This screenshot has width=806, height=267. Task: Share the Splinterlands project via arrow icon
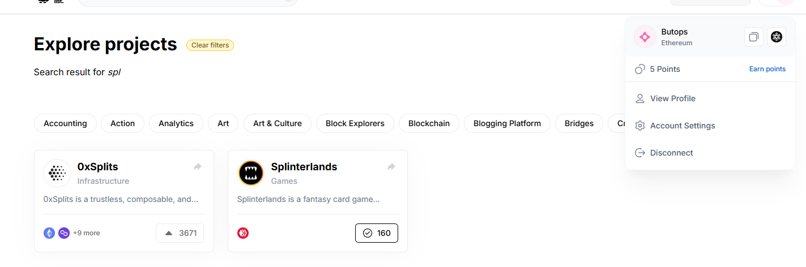pyautogui.click(x=391, y=167)
